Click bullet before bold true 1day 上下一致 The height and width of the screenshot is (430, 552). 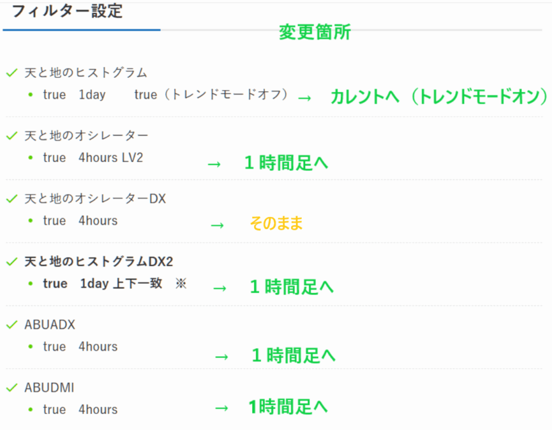[29, 284]
